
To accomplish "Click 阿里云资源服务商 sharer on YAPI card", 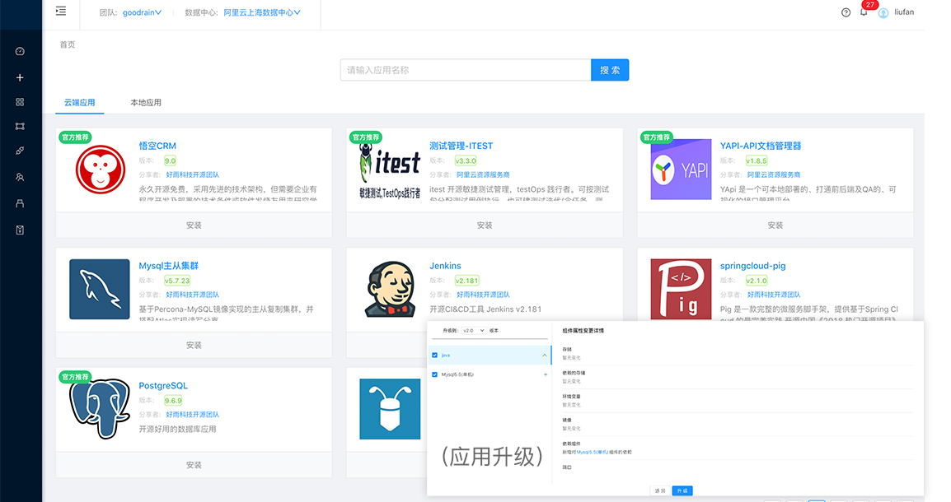I will point(774,175).
